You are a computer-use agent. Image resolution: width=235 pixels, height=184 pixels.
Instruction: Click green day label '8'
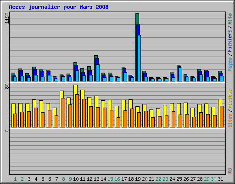click(x=63, y=179)
